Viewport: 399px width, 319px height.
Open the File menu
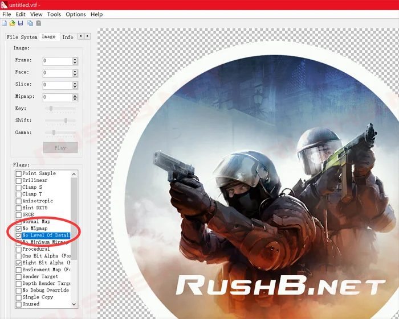pos(7,14)
